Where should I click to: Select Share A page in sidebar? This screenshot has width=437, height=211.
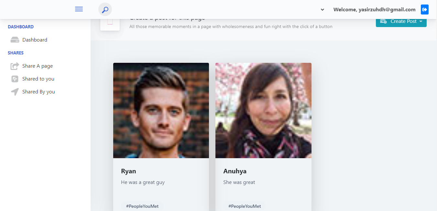click(x=38, y=66)
